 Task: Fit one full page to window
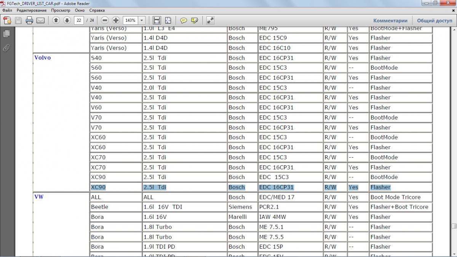pos(168,20)
